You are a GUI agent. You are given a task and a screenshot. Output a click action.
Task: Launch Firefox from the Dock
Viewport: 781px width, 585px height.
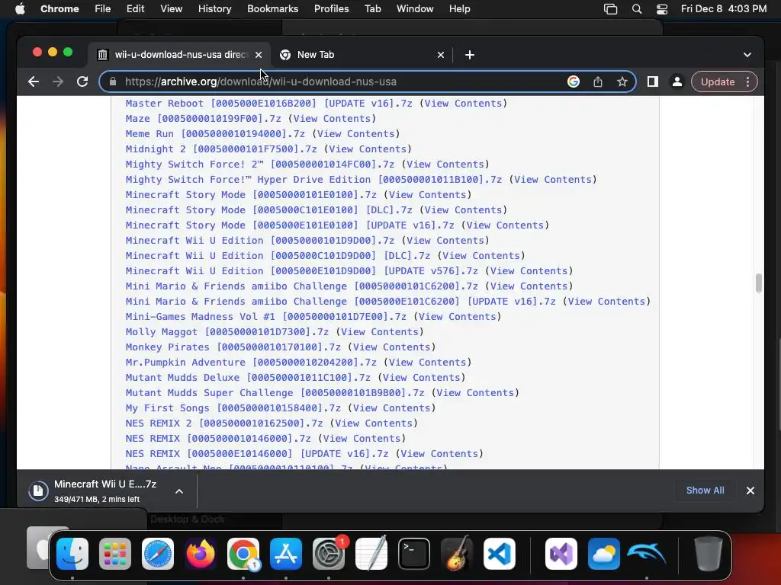tap(201, 554)
